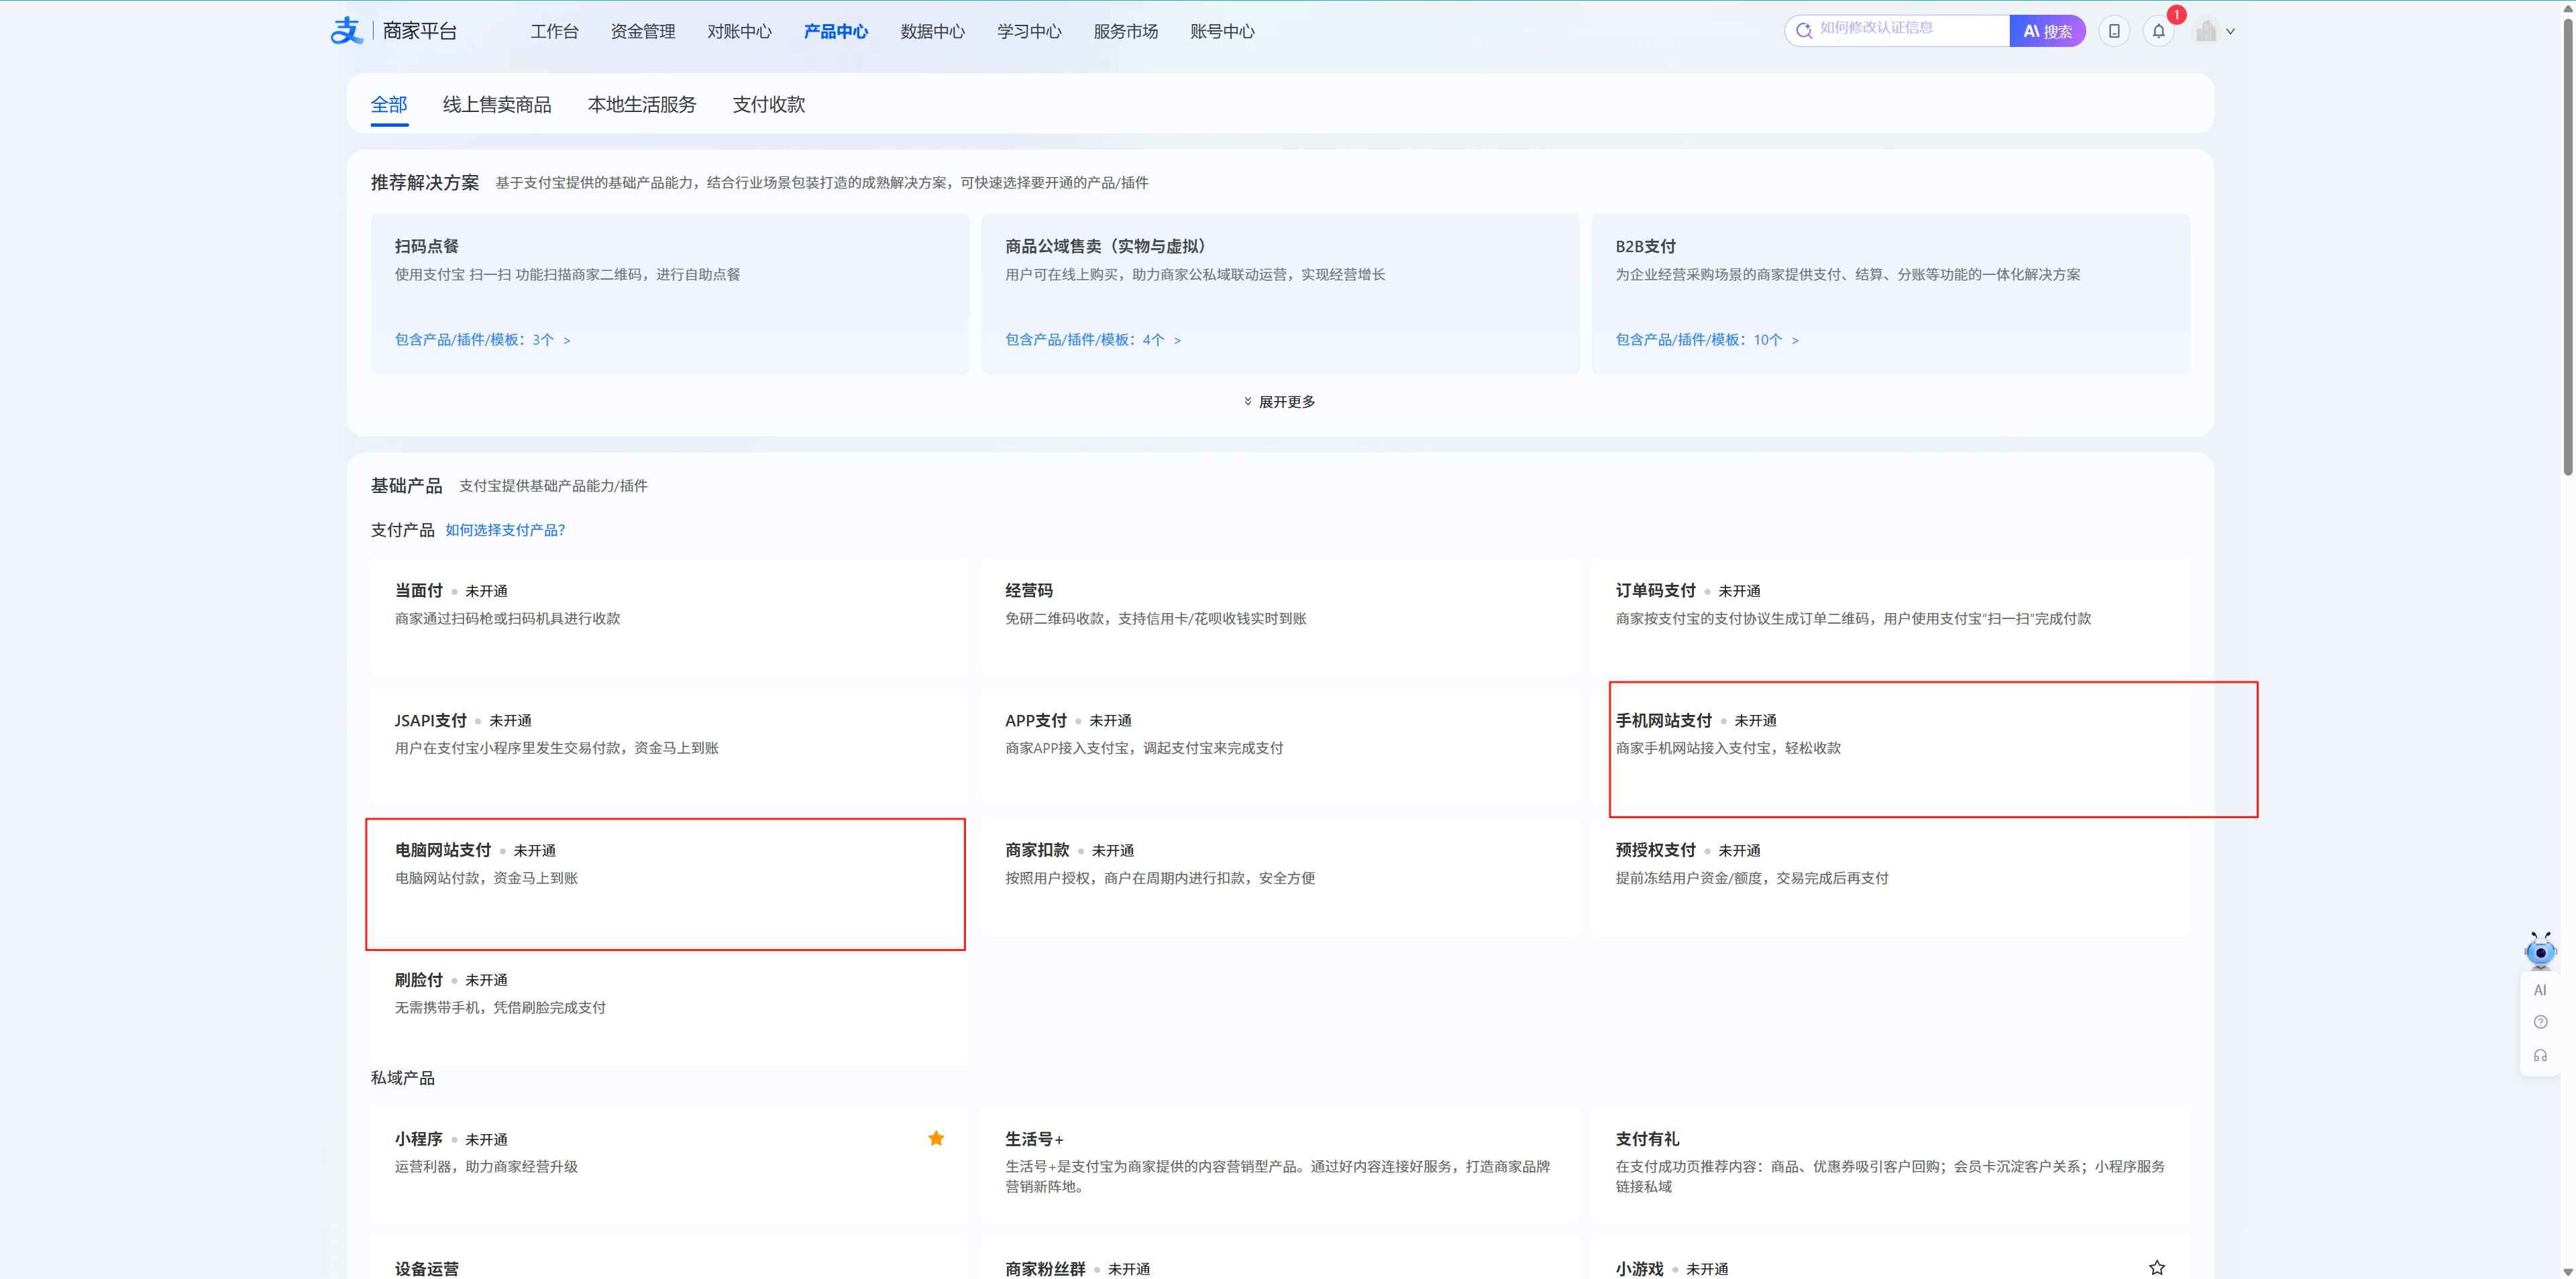Open the 预授权支付 product card
Viewport: 2576px width, 1279px height.
tap(1891, 877)
